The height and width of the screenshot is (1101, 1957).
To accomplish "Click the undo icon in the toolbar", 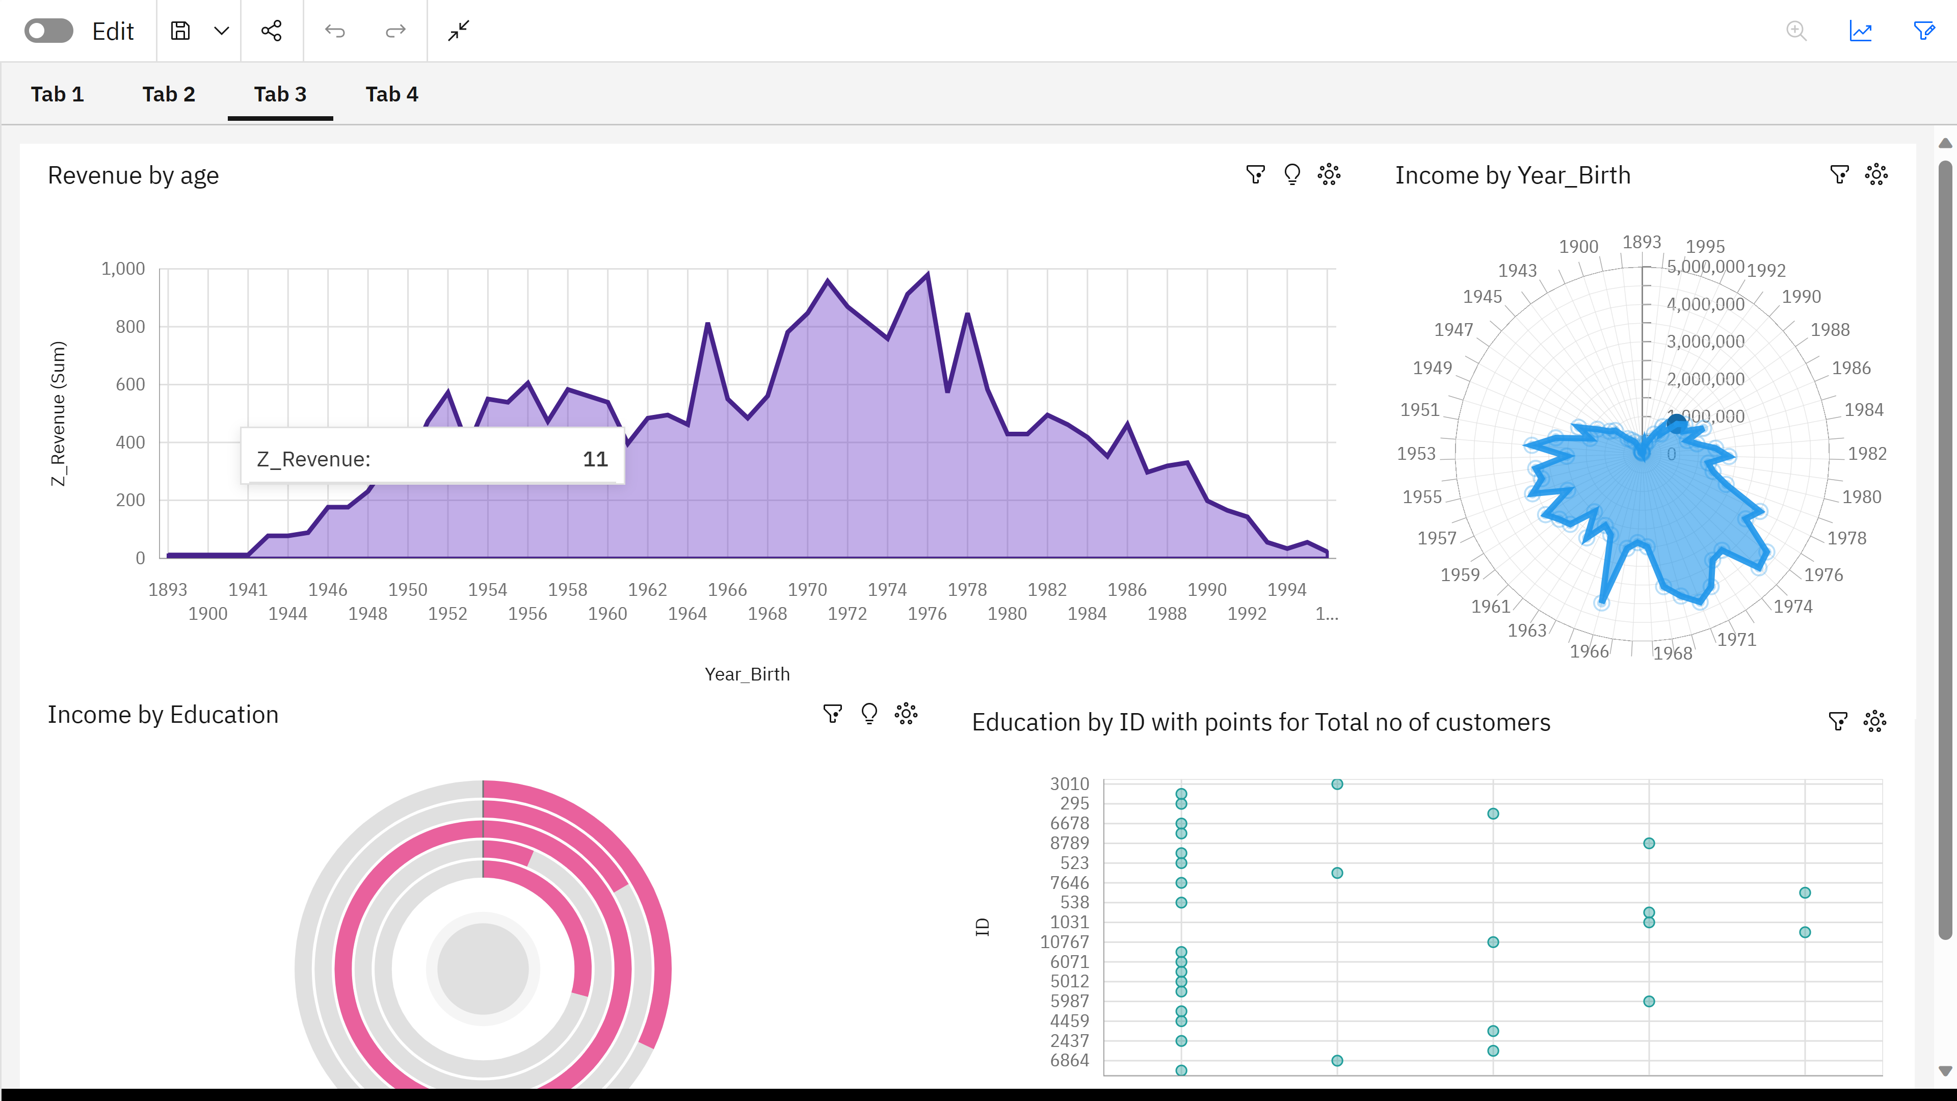I will coord(335,31).
